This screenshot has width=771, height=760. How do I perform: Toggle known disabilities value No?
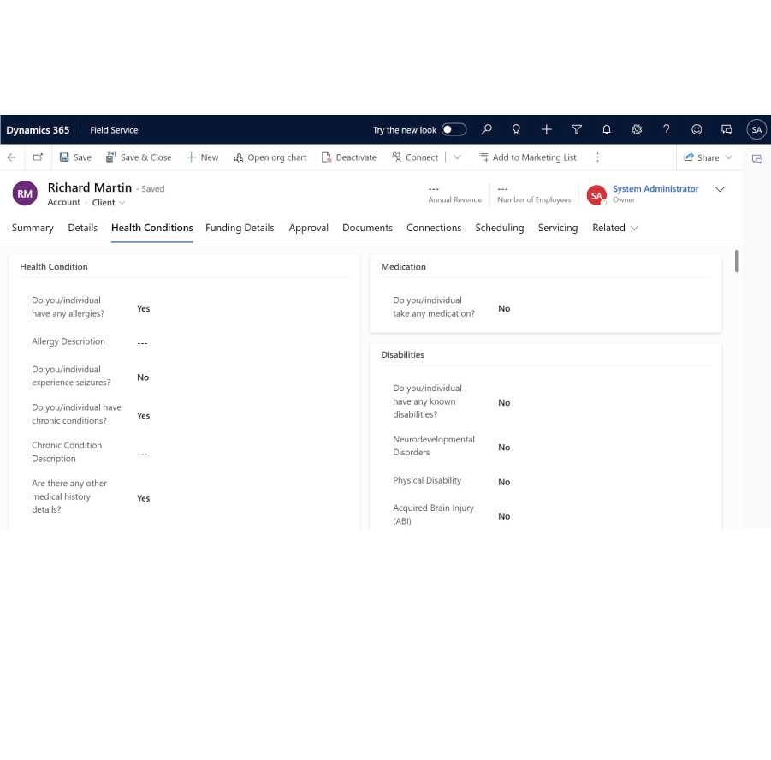click(504, 403)
